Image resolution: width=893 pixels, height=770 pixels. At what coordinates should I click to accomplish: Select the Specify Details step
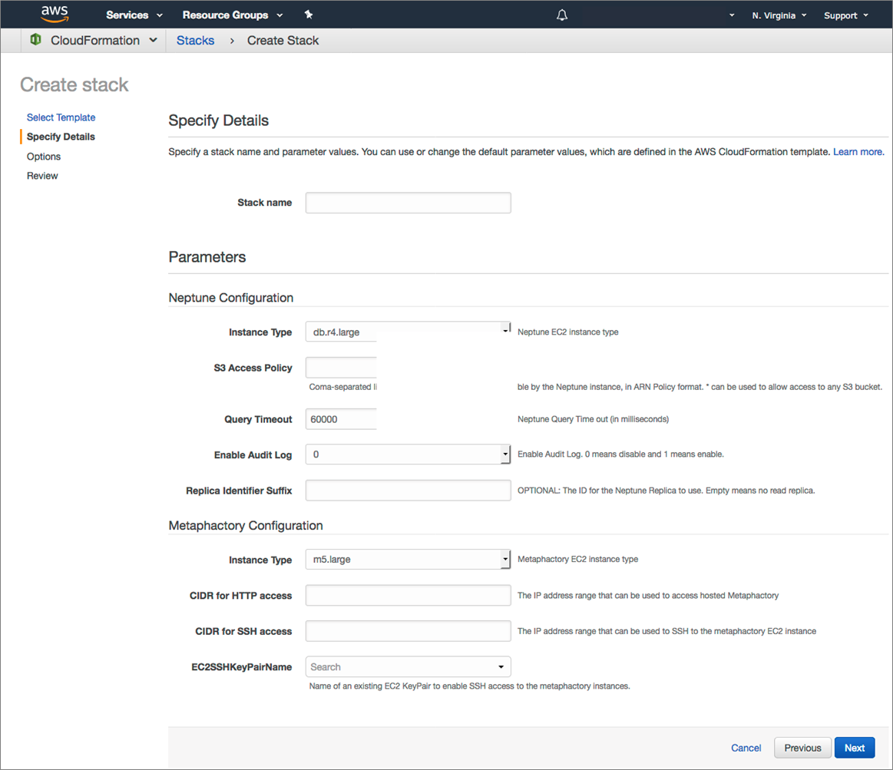click(x=61, y=137)
